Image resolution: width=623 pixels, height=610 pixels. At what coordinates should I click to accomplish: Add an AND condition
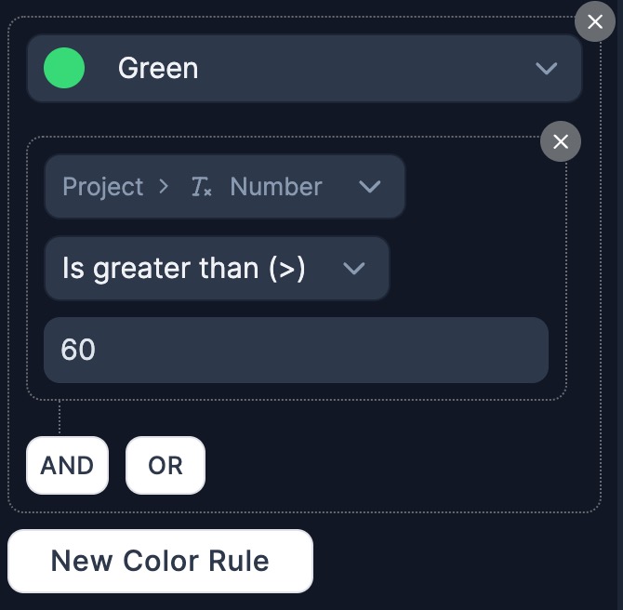click(67, 465)
